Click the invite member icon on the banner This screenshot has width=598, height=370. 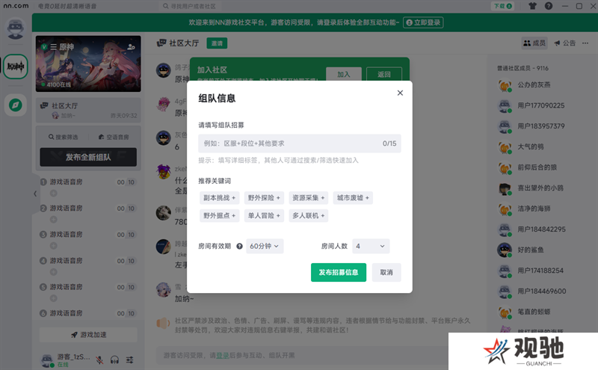[132, 47]
